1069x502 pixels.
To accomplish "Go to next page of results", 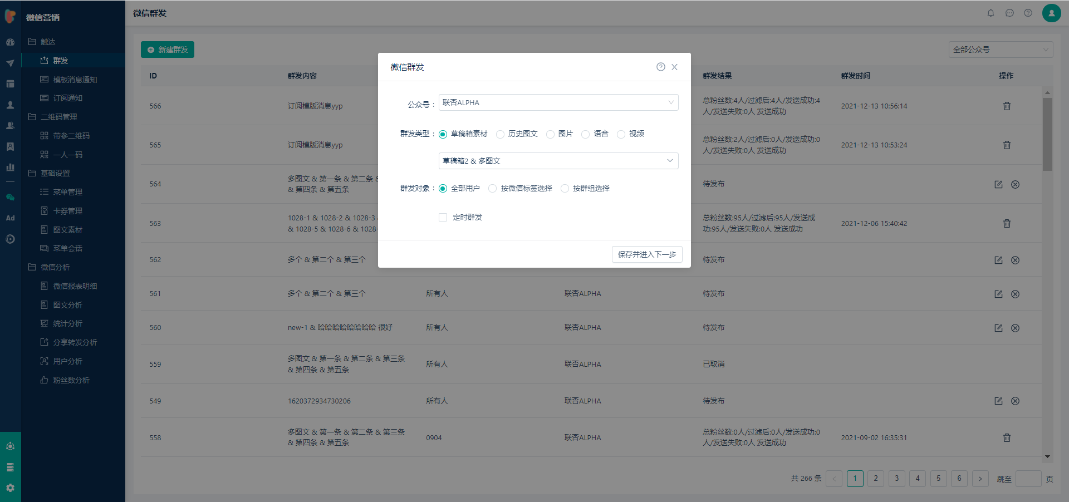I will coord(980,479).
